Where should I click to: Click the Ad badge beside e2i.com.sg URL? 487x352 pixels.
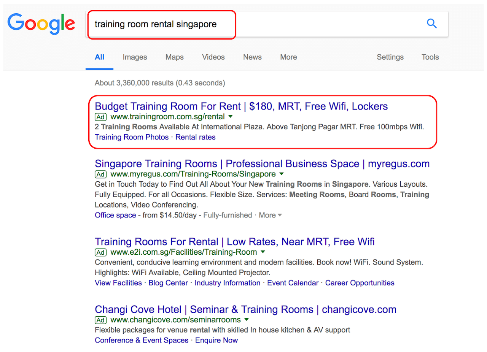100,252
